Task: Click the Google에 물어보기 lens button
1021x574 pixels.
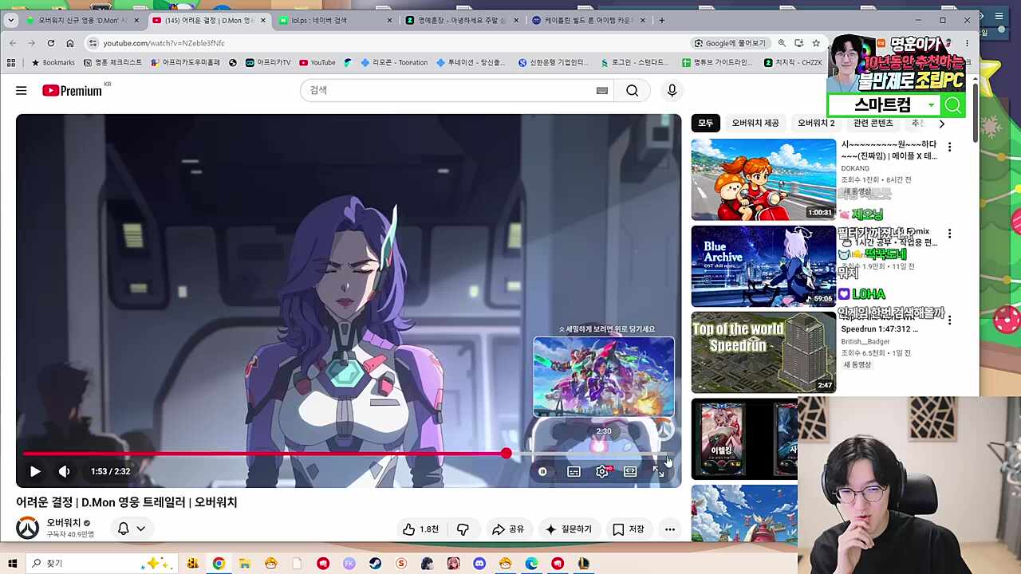Action: 730,43
